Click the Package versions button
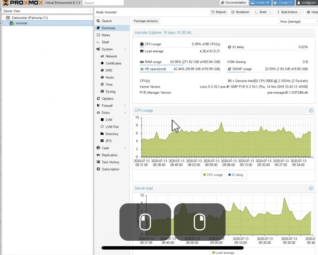Viewport: 318px width, 255px height. click(x=146, y=21)
